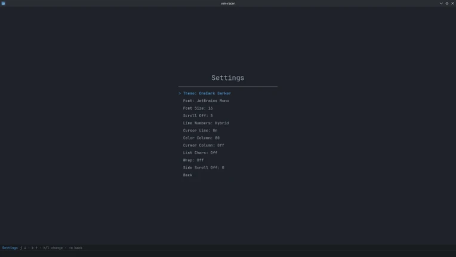Select the Font: JetBrains Mono option

click(205, 100)
